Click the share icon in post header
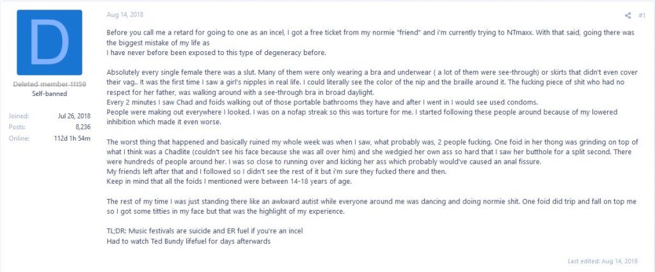The image size is (655, 272). (627, 14)
